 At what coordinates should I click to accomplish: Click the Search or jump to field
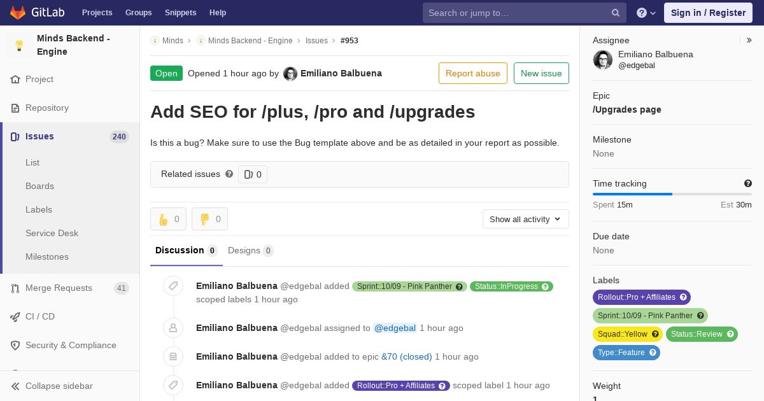(x=525, y=13)
